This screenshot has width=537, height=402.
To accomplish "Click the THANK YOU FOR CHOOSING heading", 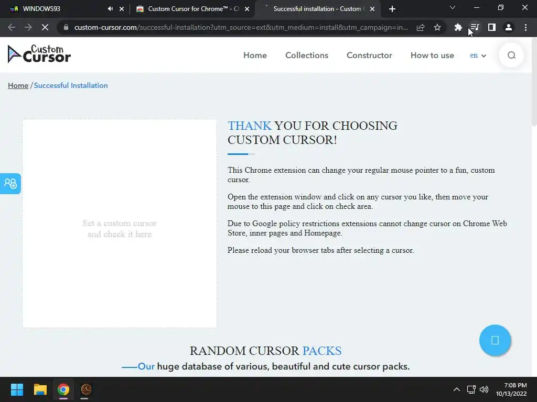I will point(313,132).
